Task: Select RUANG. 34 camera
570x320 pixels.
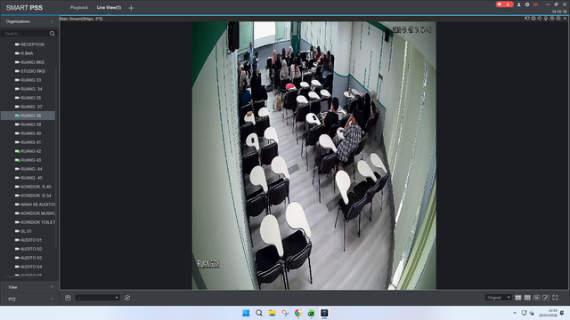Action: [28, 89]
